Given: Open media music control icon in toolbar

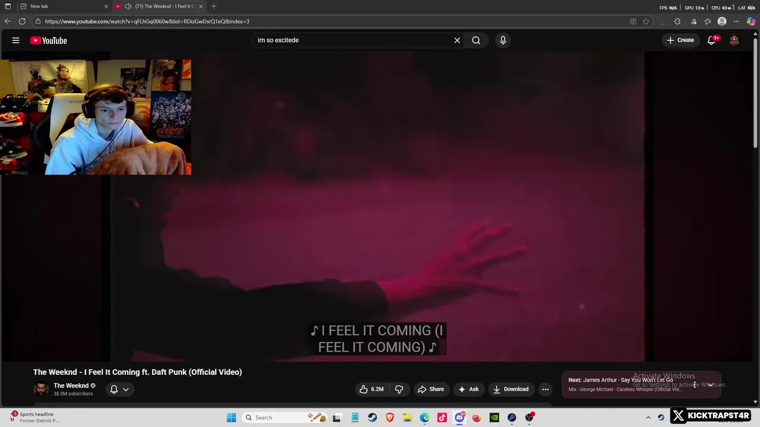Looking at the screenshot, I should (x=693, y=21).
